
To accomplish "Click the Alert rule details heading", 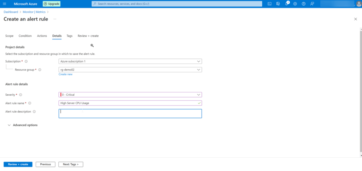I will [17, 84].
